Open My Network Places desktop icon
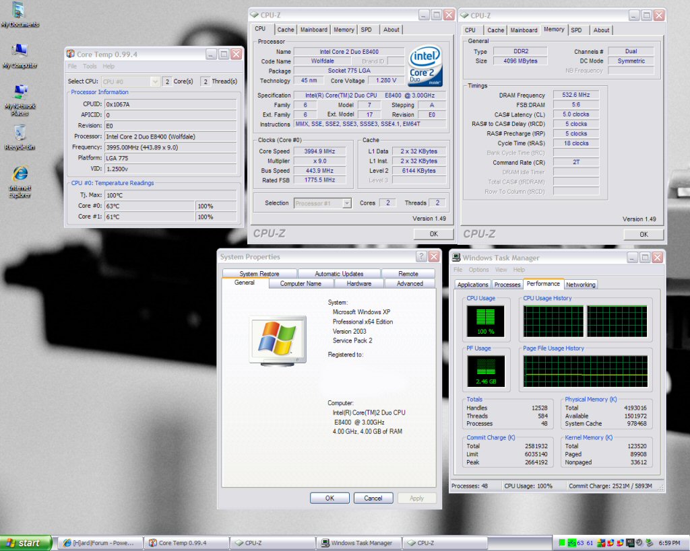The image size is (690, 551). tap(20, 100)
